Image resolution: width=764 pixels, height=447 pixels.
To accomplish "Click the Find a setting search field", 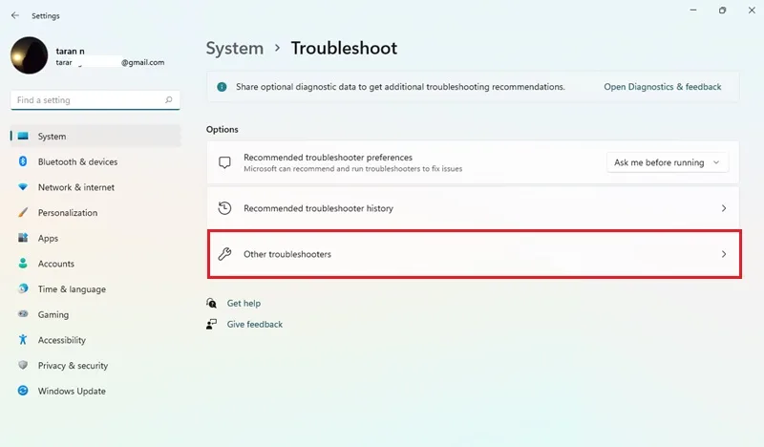I will 95,100.
